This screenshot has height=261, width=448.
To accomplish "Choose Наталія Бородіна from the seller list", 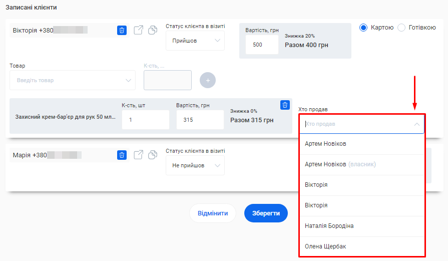I will pyautogui.click(x=329, y=226).
